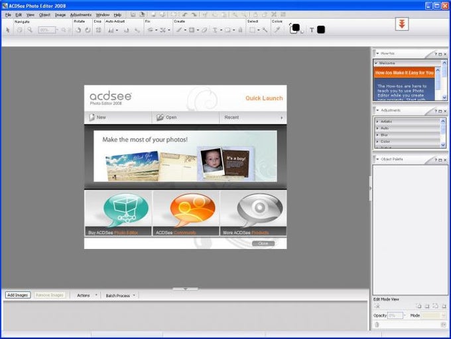Select the Create brush line tool
This screenshot has height=339, width=451.
(179, 30)
